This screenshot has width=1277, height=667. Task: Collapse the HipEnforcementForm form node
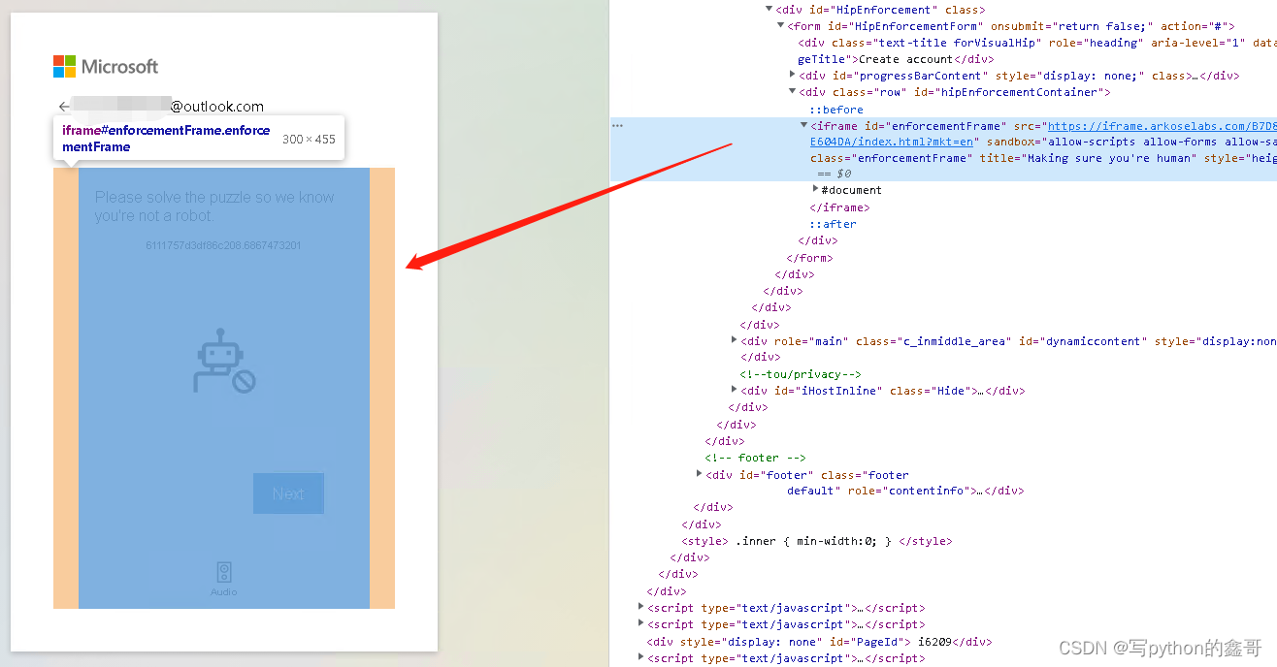[x=781, y=26]
